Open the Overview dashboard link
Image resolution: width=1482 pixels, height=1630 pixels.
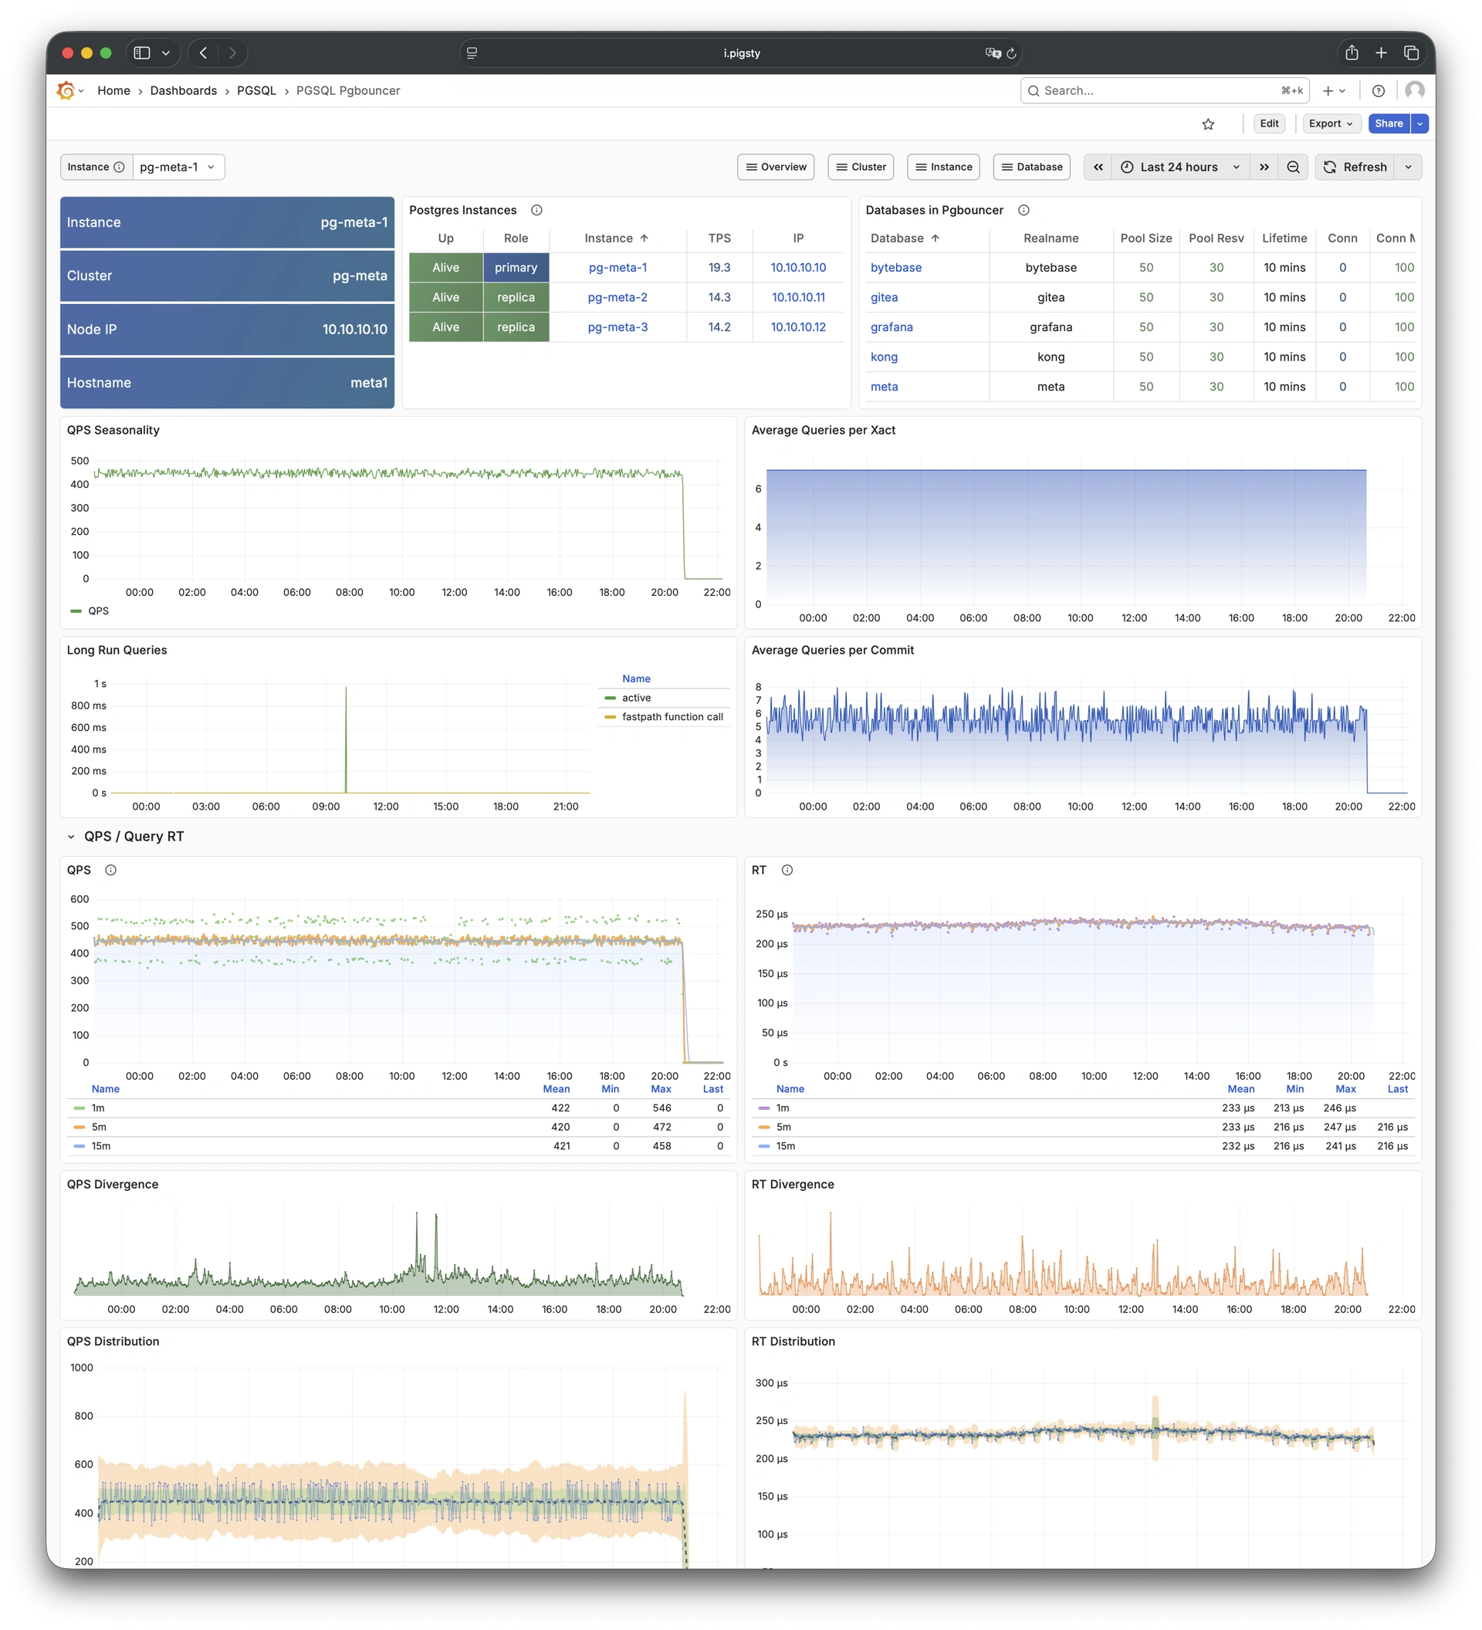pos(776,167)
